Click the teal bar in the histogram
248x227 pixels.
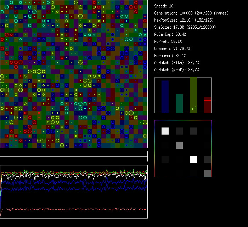pyautogui.click(x=179, y=103)
